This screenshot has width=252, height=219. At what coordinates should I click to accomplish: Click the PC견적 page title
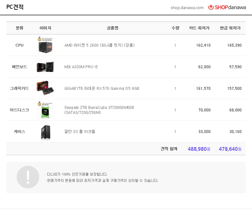pyautogui.click(x=15, y=7)
